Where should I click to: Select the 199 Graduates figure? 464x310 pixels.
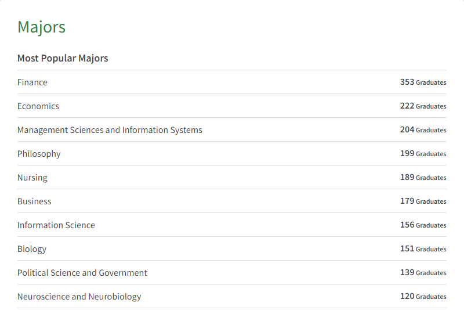pyautogui.click(x=423, y=154)
